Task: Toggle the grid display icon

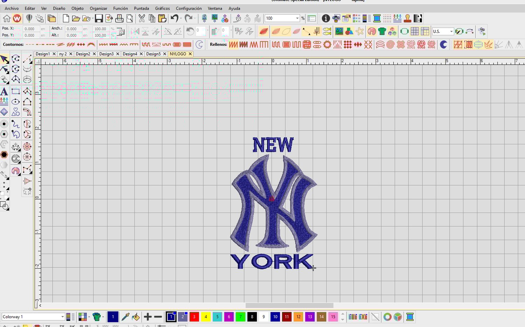Action: point(415,31)
